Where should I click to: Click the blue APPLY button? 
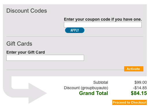[75, 30]
